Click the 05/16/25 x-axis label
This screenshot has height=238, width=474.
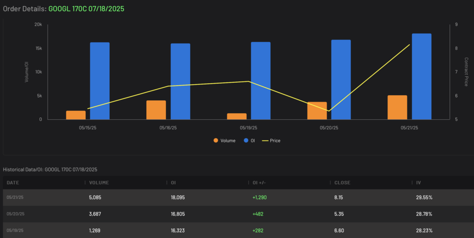coord(168,128)
